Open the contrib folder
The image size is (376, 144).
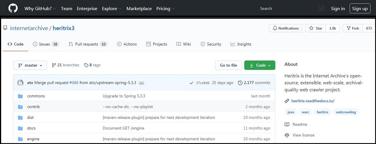[33, 107]
